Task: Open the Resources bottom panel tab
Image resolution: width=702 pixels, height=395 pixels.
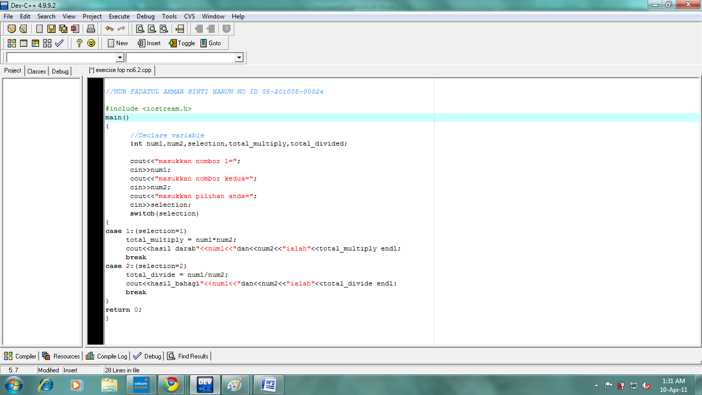Action: pos(61,356)
